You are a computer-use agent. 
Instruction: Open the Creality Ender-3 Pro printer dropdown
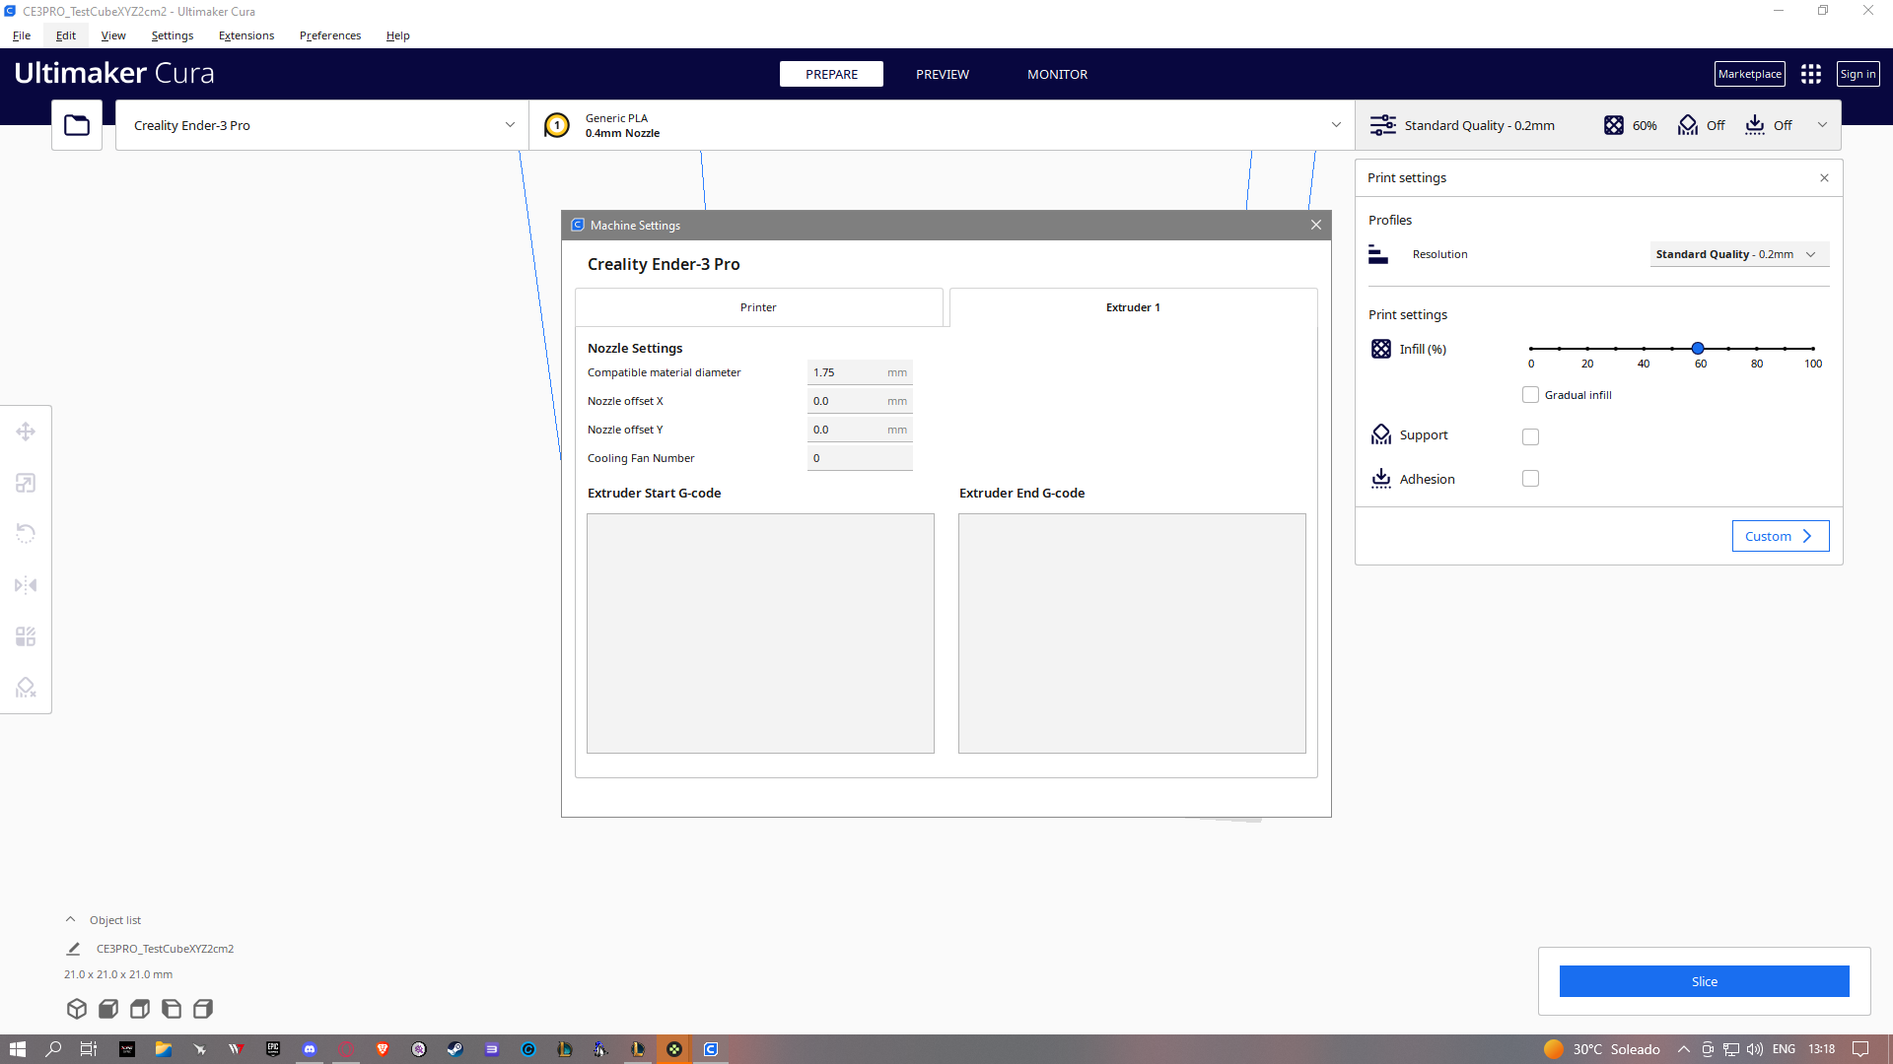(x=322, y=125)
